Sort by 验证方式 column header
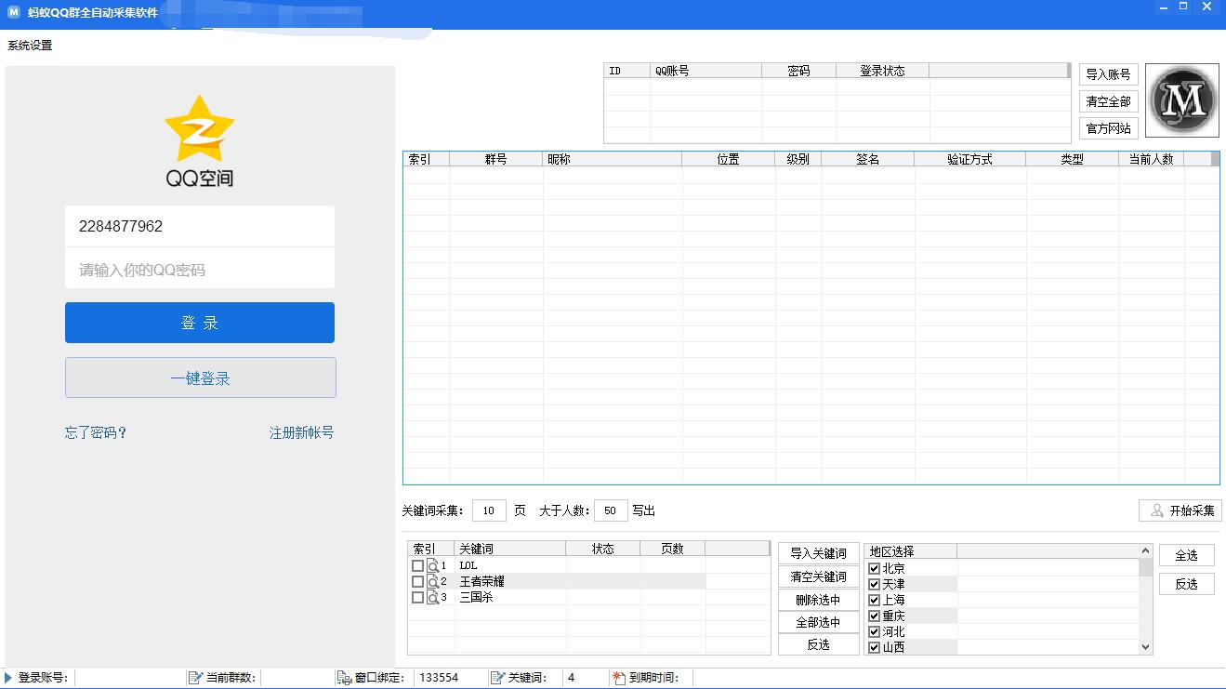Viewport: 1226px width, 689px height. [970, 159]
